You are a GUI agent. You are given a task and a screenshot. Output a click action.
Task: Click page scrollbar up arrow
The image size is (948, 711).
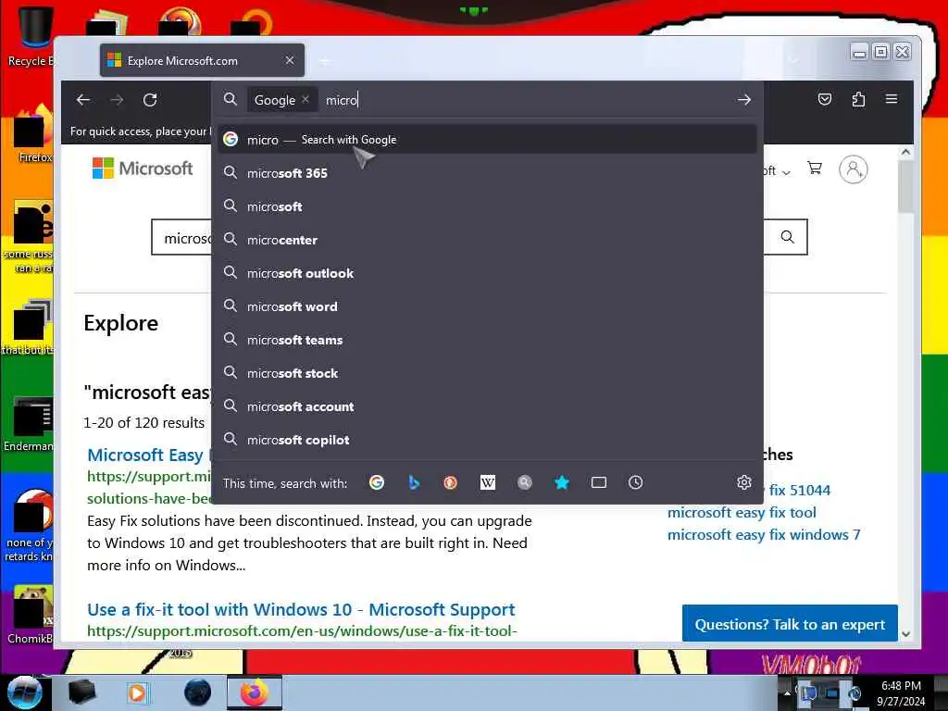pyautogui.click(x=905, y=153)
